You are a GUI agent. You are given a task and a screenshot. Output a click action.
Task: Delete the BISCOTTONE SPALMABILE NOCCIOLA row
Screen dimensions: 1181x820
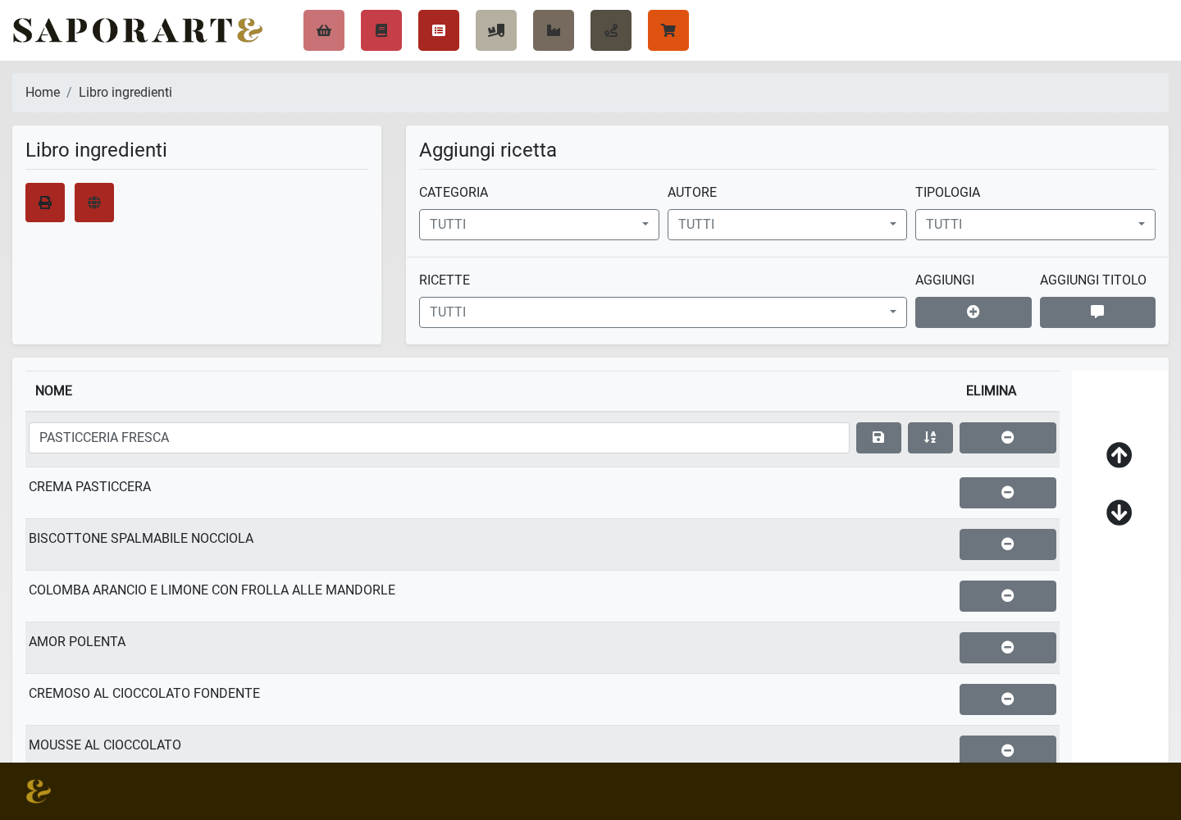(1008, 544)
